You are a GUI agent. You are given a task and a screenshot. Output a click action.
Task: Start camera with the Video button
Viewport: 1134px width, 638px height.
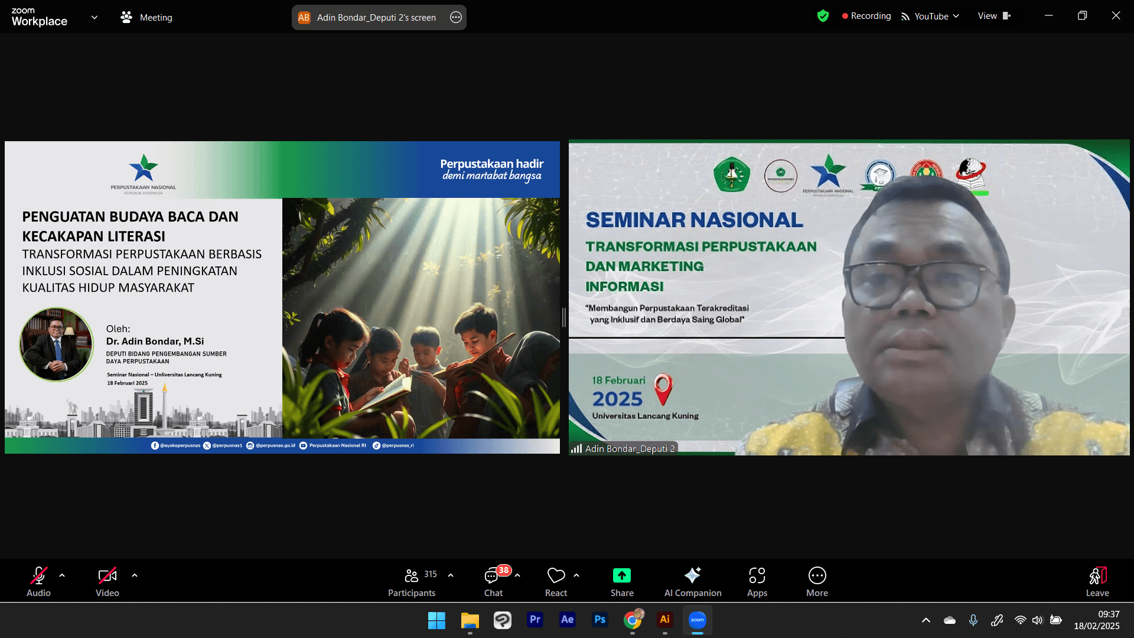[107, 581]
